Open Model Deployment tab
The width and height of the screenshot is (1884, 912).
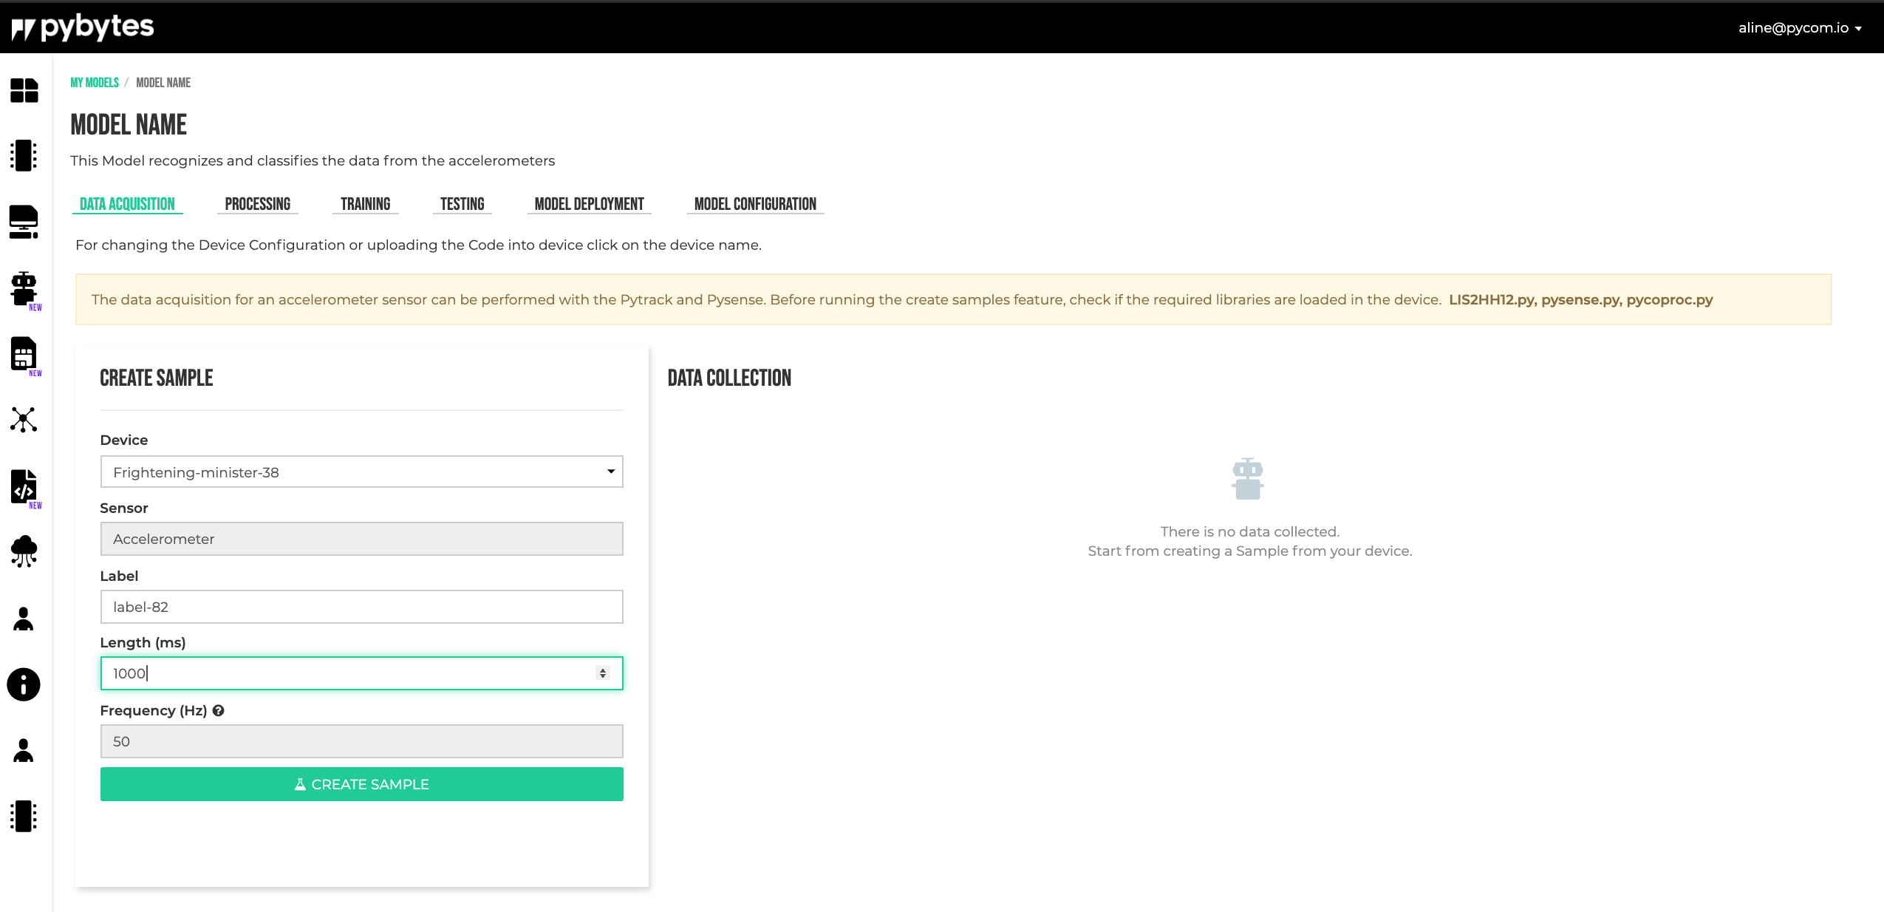[587, 204]
